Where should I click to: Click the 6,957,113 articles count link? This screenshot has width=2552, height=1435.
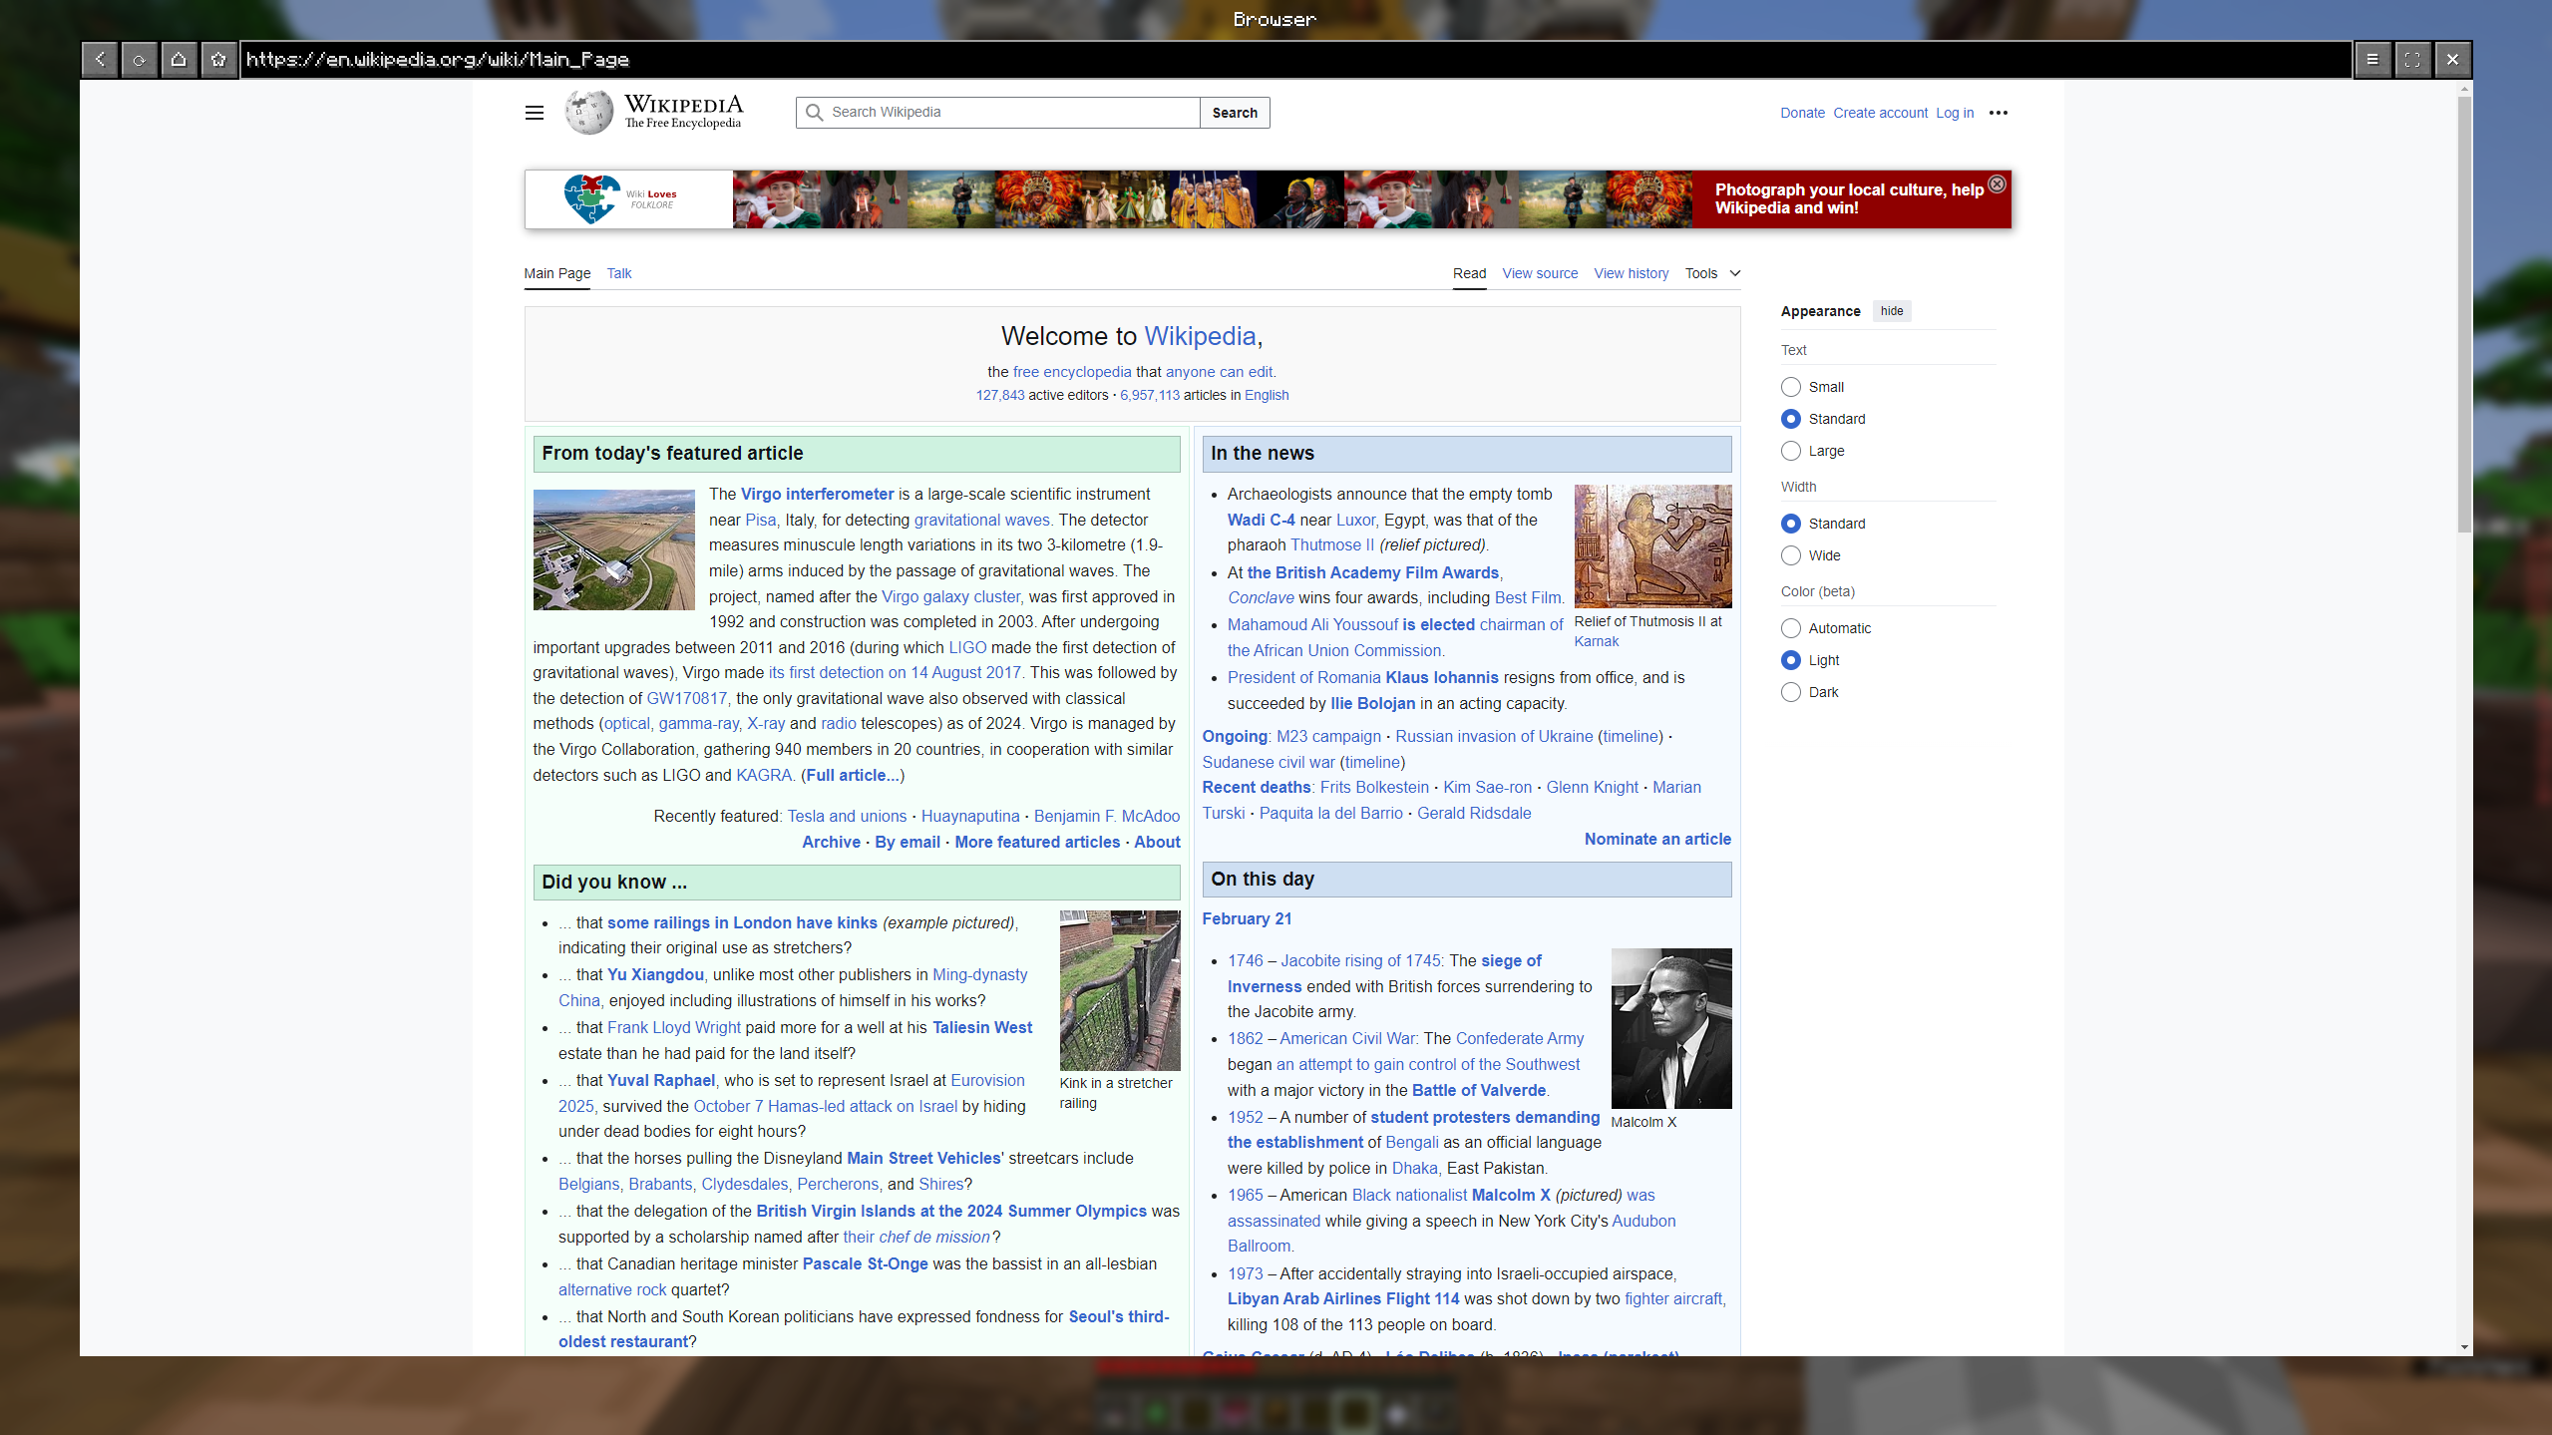(x=1150, y=395)
